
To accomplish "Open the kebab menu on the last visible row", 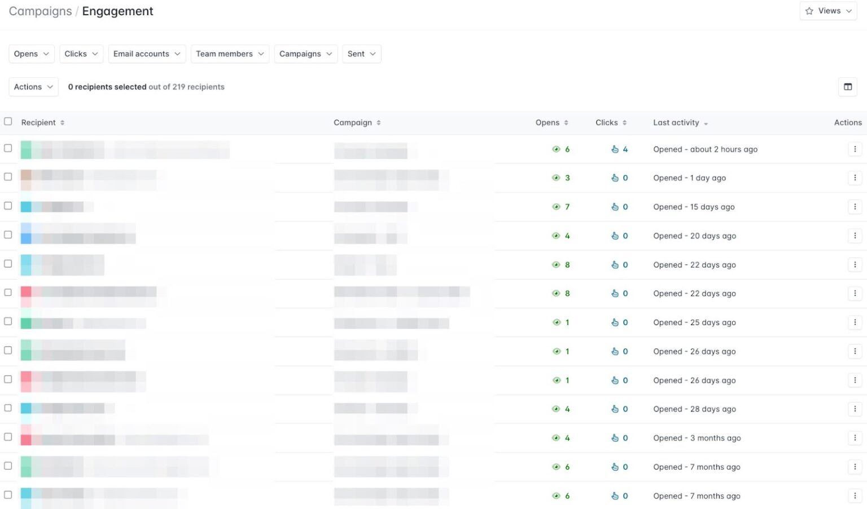I will click(855, 495).
